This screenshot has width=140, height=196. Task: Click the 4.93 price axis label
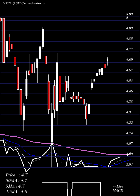(129, 28)
